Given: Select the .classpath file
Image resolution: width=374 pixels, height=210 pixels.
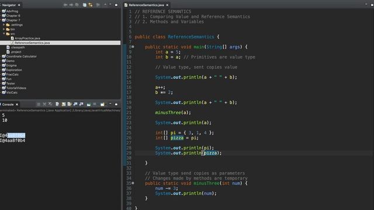Looking at the screenshot, I should [x=18, y=47].
